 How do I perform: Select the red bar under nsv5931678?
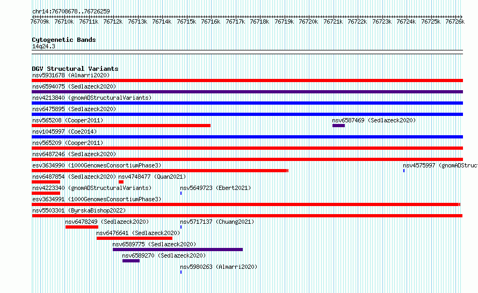coord(247,80)
